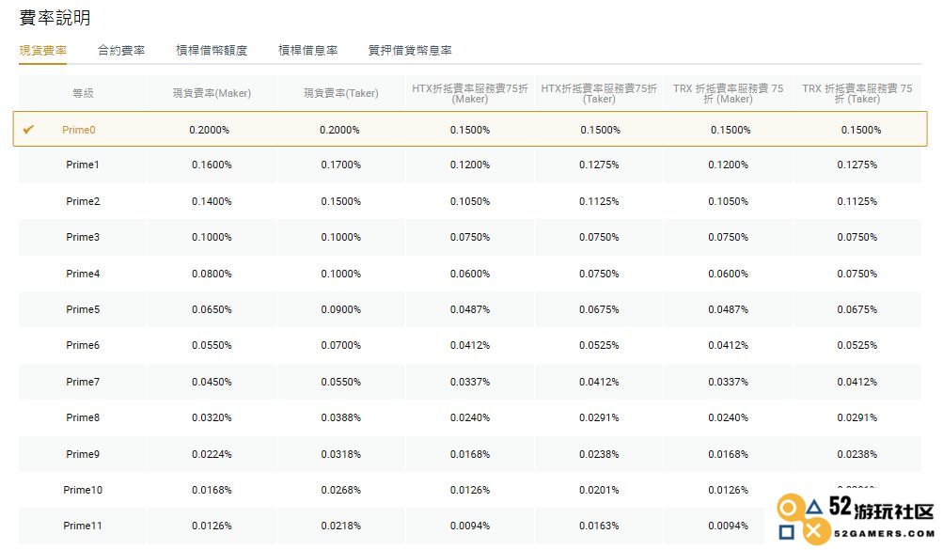Select the Prime3 level label
Screen dimensions: 943x550
click(83, 237)
